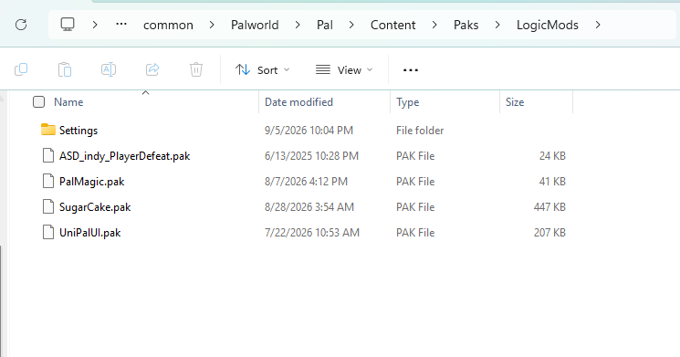Go to the Paks breadcrumb folder

coord(466,25)
